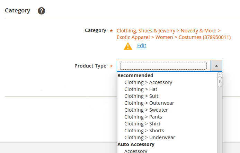
Task: Click the dropdown list scroll up arrow
Action: tap(220, 74)
